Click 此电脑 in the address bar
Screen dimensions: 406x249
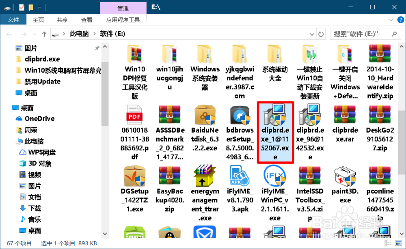click(x=79, y=34)
